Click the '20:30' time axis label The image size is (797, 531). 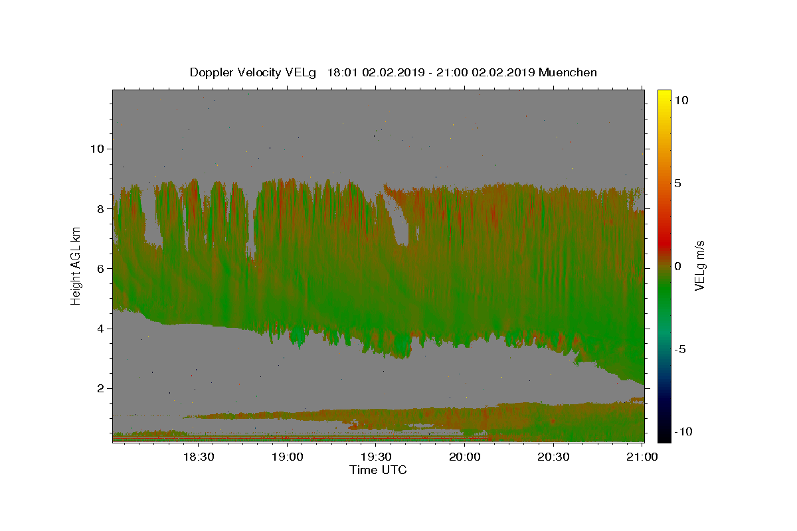[554, 457]
